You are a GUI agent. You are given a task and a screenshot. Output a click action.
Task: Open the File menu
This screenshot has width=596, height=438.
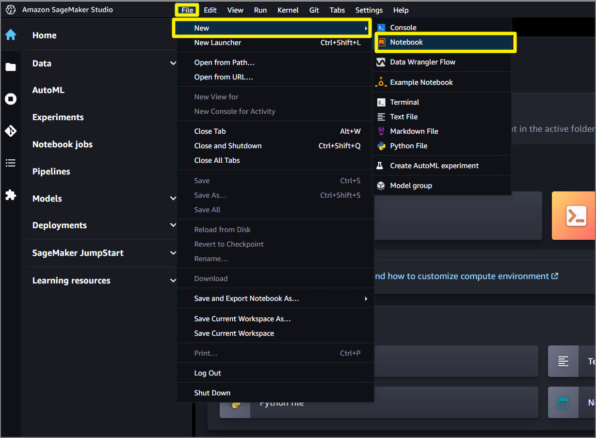(187, 10)
